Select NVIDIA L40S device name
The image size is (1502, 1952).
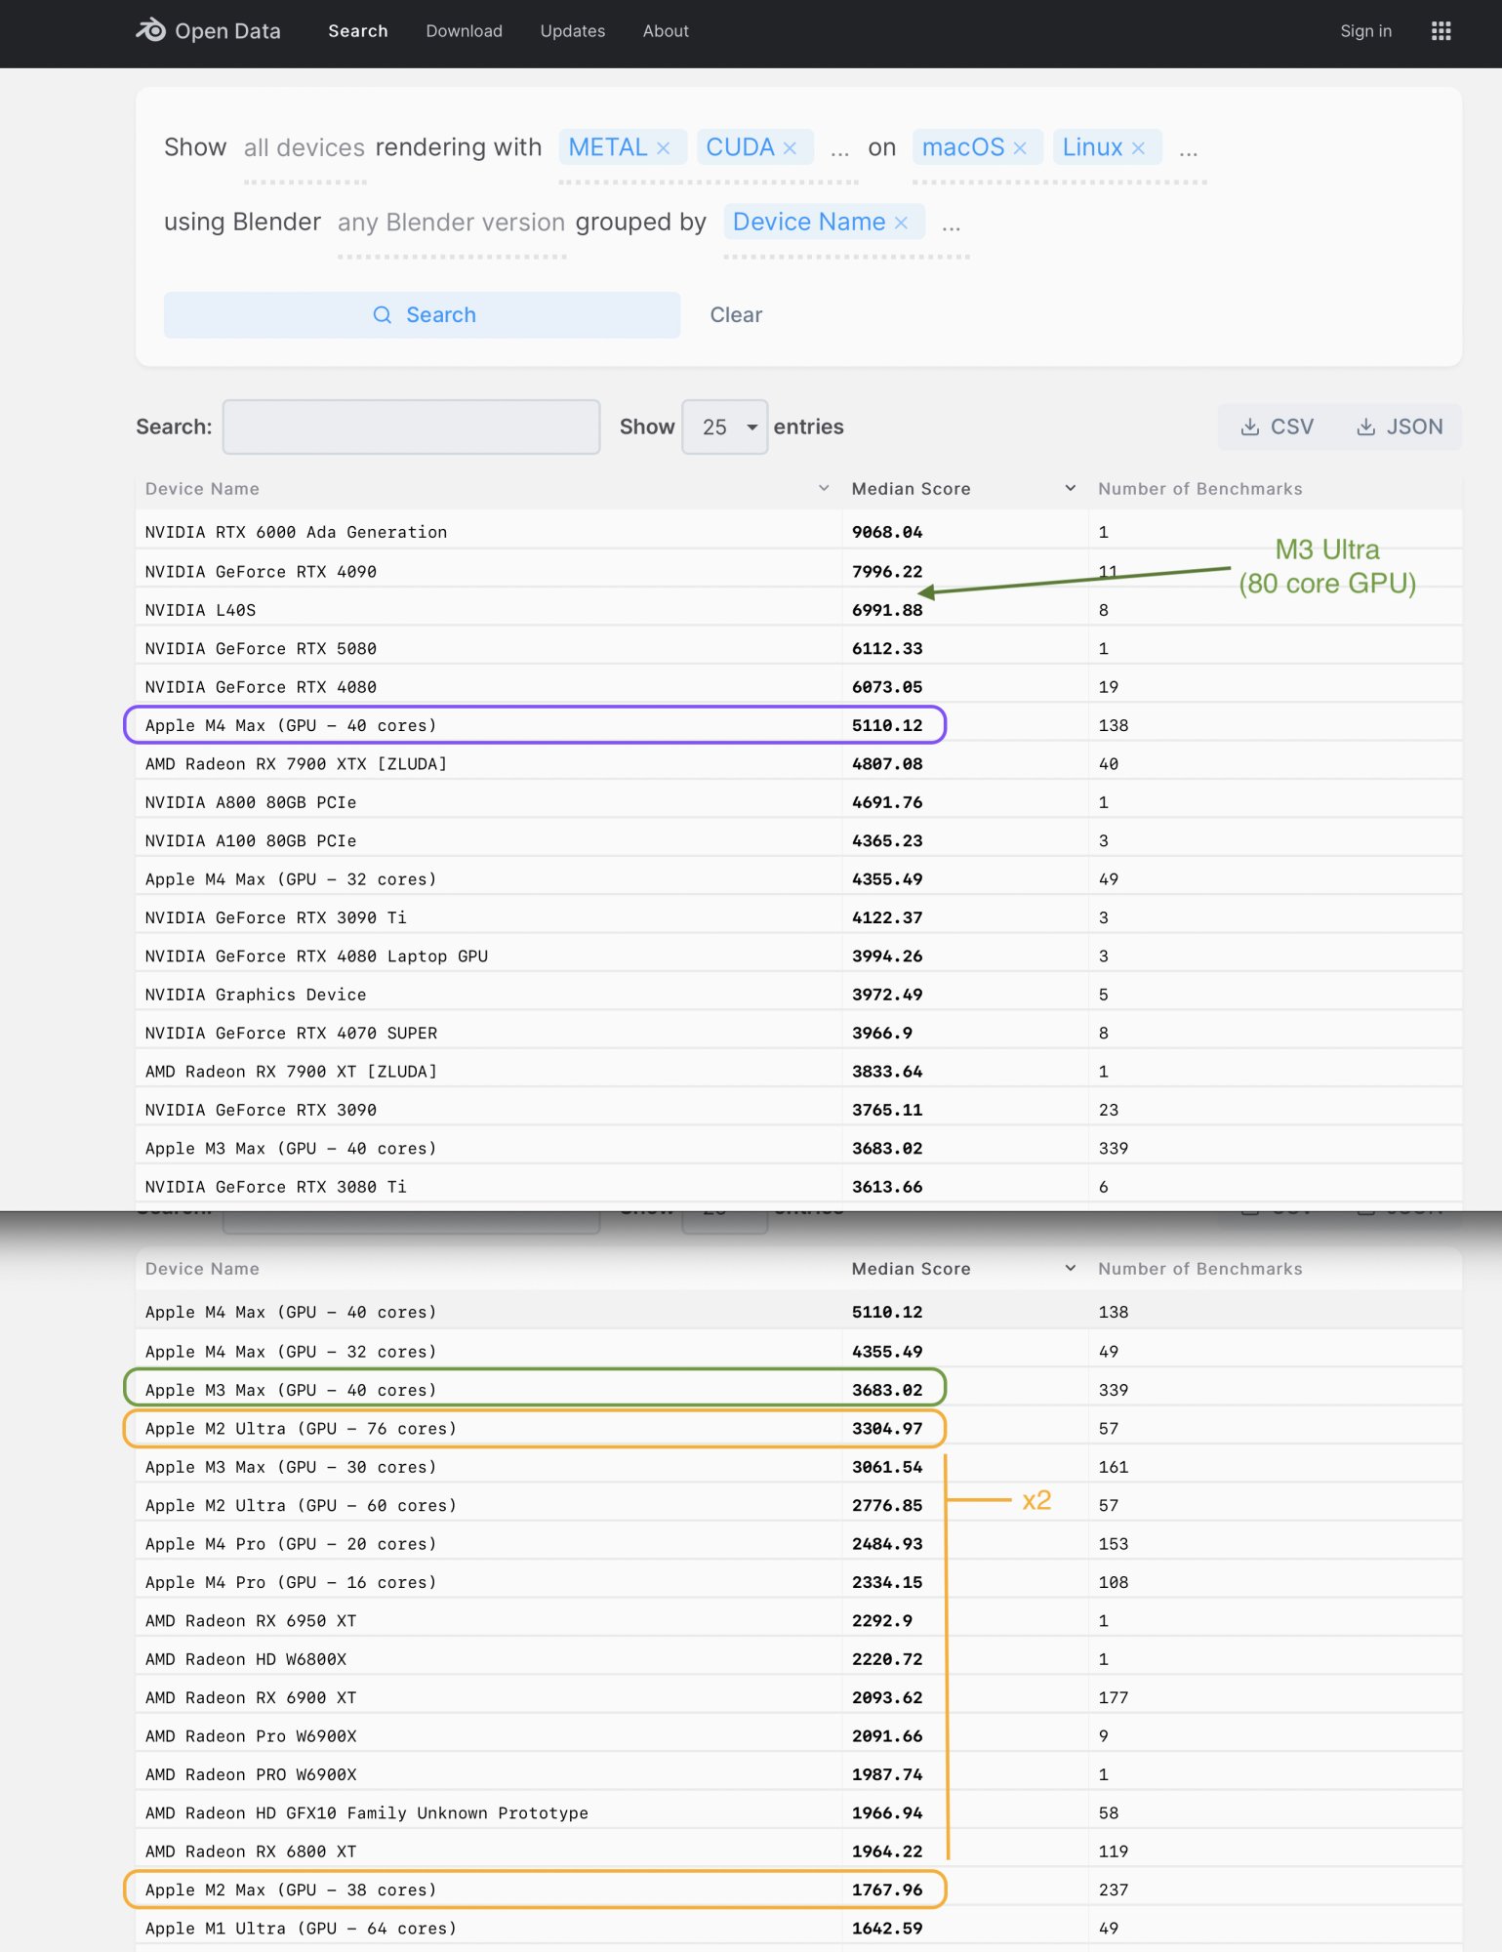point(200,610)
